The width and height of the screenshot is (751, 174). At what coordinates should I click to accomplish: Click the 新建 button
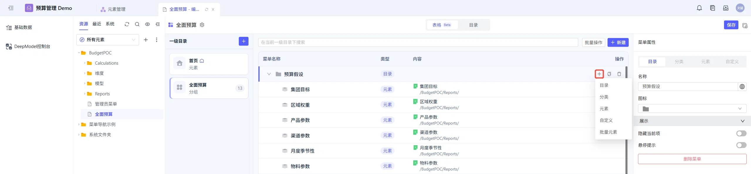pos(618,43)
